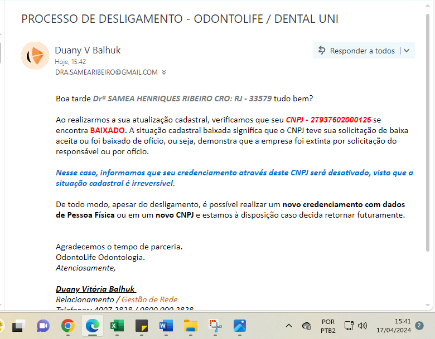Click the scroll down arrow of the email pane
The image size is (435, 339).
(428, 305)
